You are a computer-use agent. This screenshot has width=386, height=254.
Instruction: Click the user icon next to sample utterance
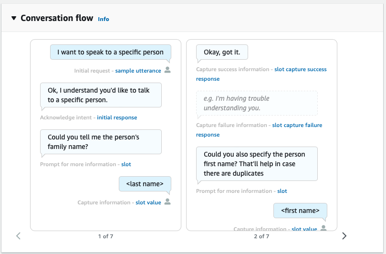point(167,70)
